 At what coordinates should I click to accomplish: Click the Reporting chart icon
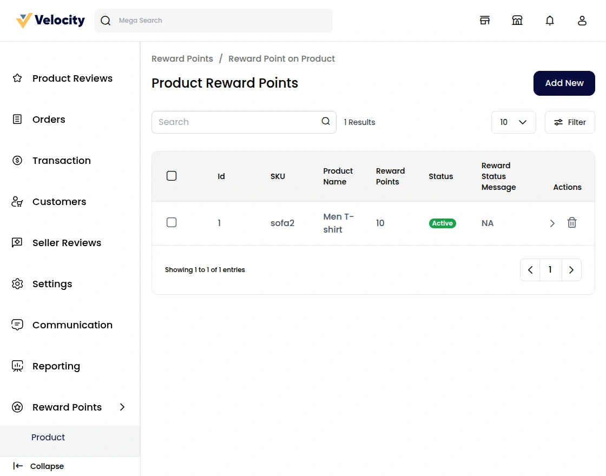(17, 366)
